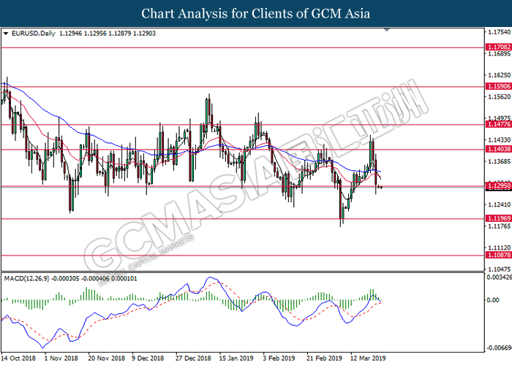Click the 1.17540 price axis value
Screen dimensions: 512x365
pyautogui.click(x=499, y=32)
